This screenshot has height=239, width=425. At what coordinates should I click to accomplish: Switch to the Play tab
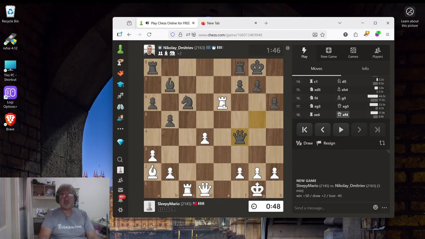coord(304,52)
